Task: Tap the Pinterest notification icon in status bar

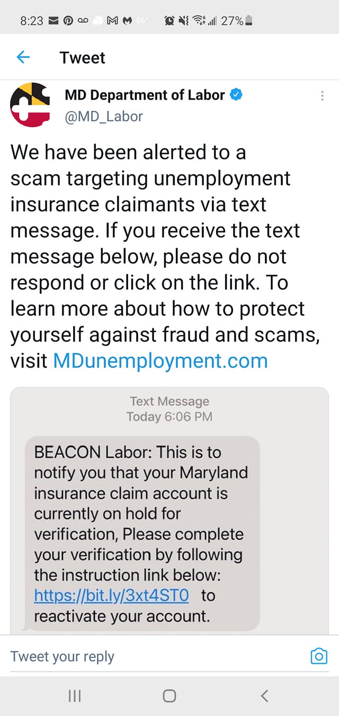Action: tap(68, 21)
